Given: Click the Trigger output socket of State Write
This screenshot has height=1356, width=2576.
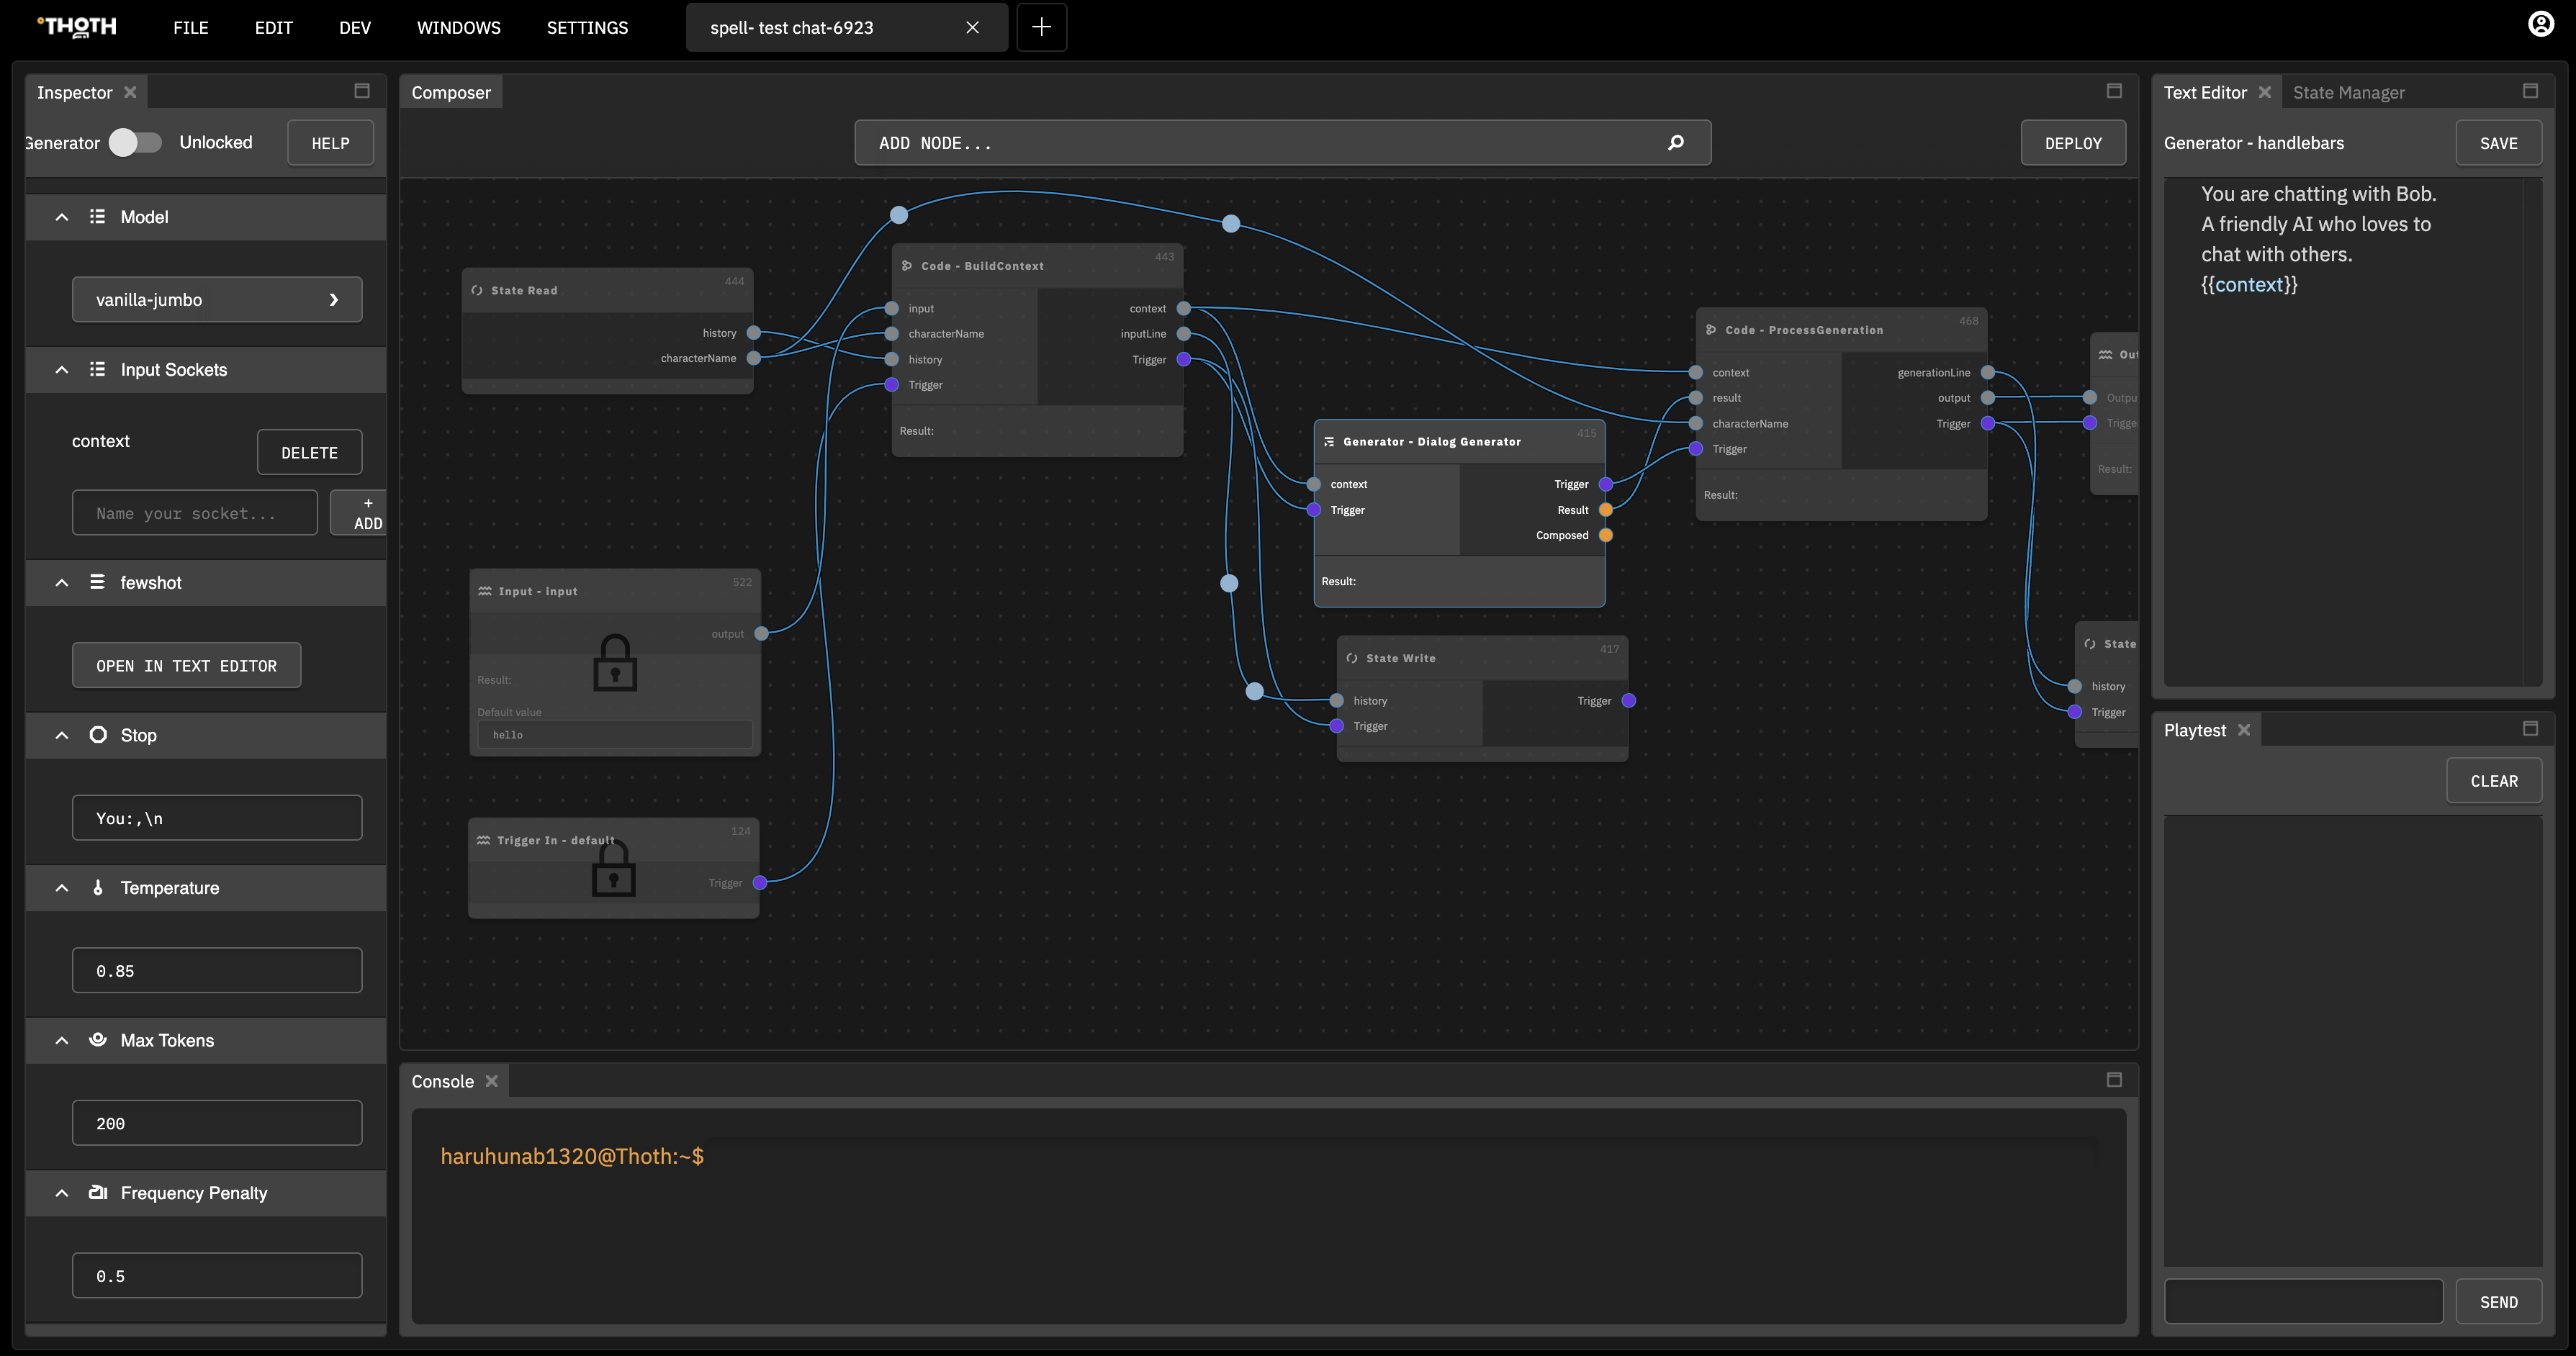Looking at the screenshot, I should [x=1628, y=701].
